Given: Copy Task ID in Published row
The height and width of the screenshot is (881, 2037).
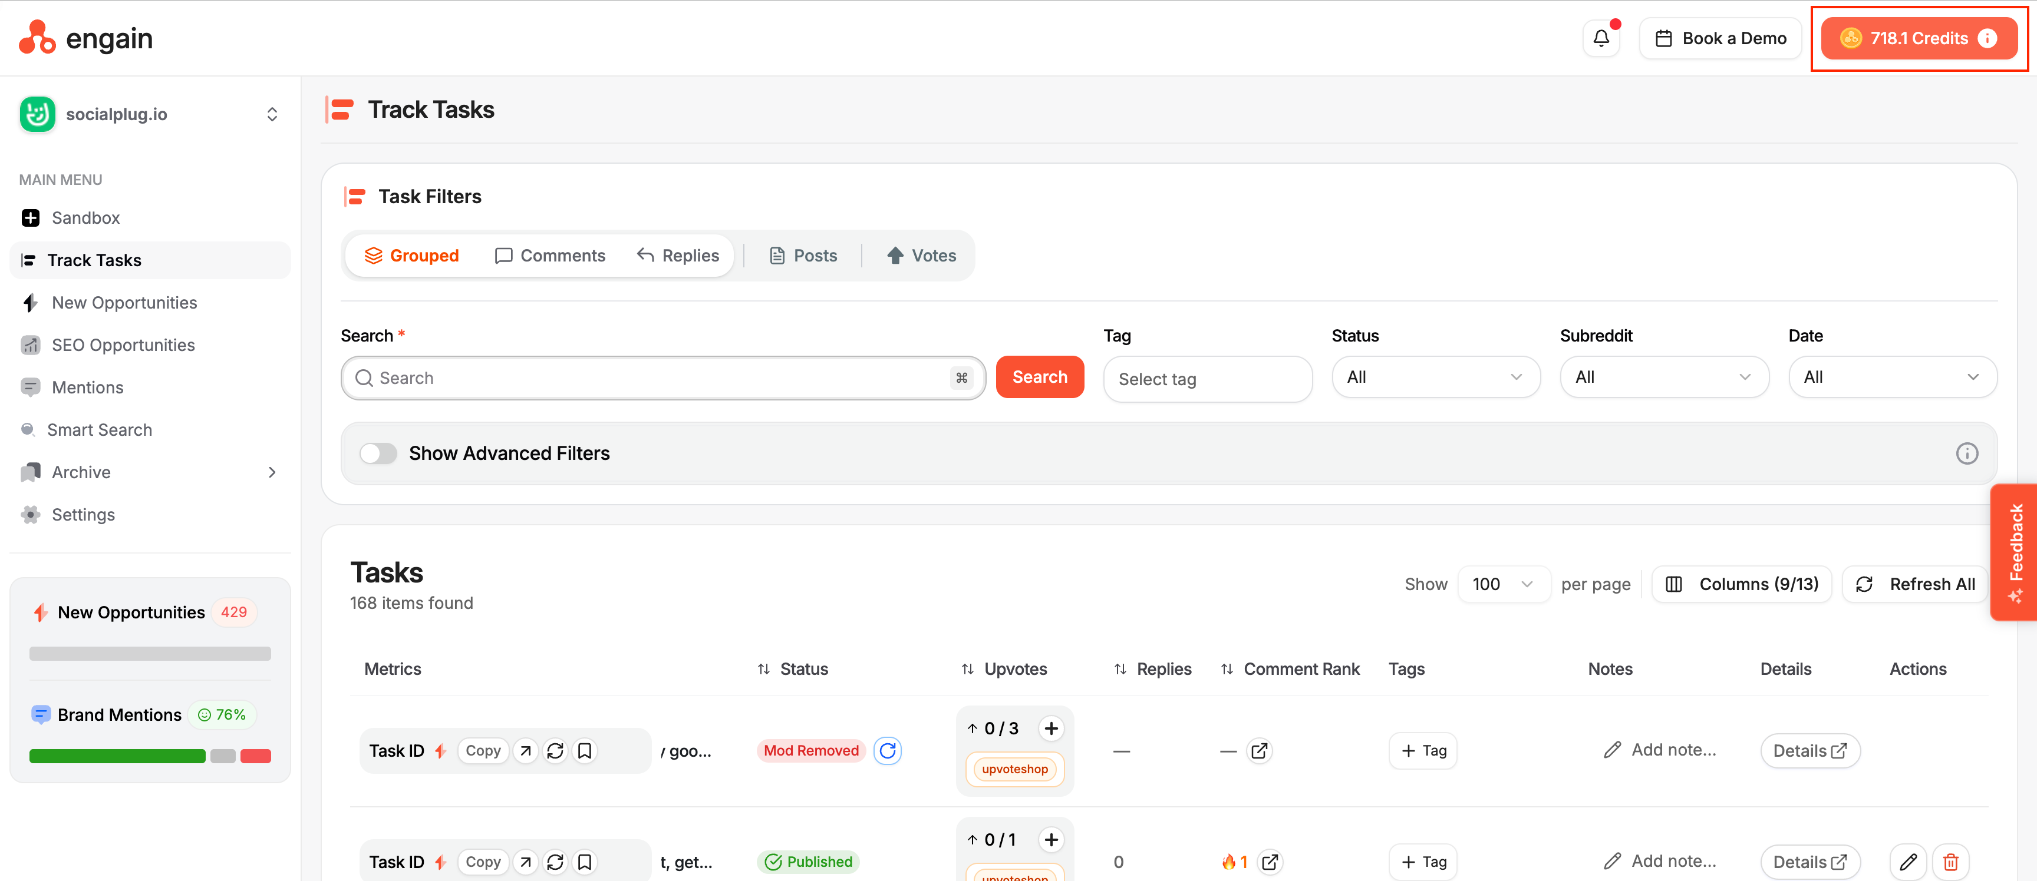Looking at the screenshot, I should [x=482, y=861].
